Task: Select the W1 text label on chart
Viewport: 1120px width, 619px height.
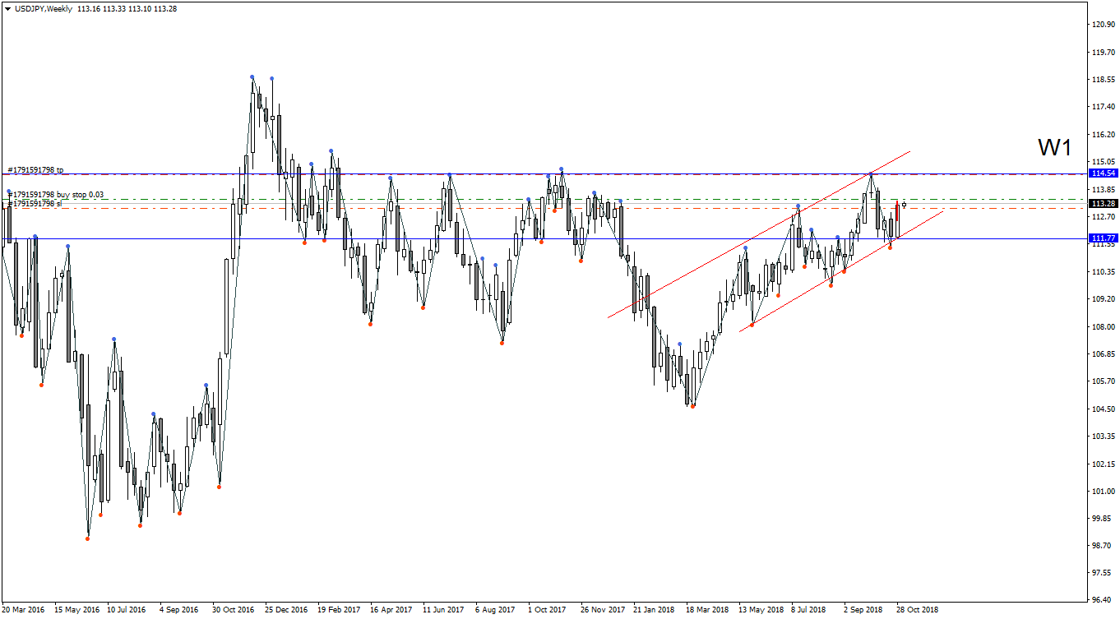Action: [1054, 148]
